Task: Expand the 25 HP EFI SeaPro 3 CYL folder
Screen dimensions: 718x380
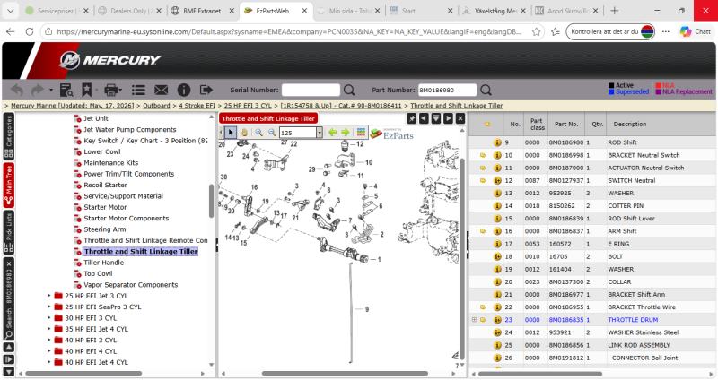Action: coord(49,307)
